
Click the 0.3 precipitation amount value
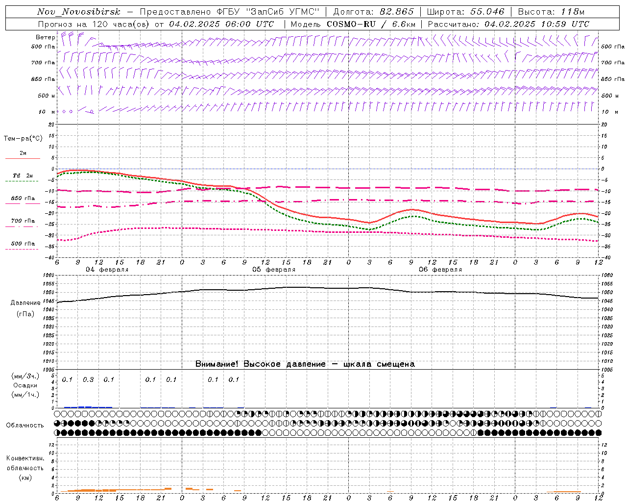88,380
